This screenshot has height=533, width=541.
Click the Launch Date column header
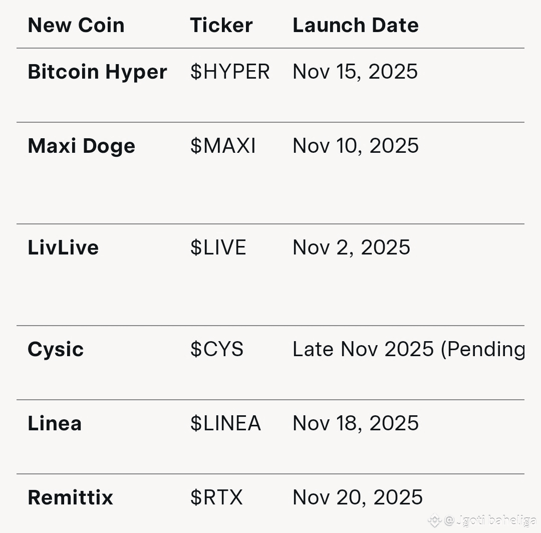(355, 25)
